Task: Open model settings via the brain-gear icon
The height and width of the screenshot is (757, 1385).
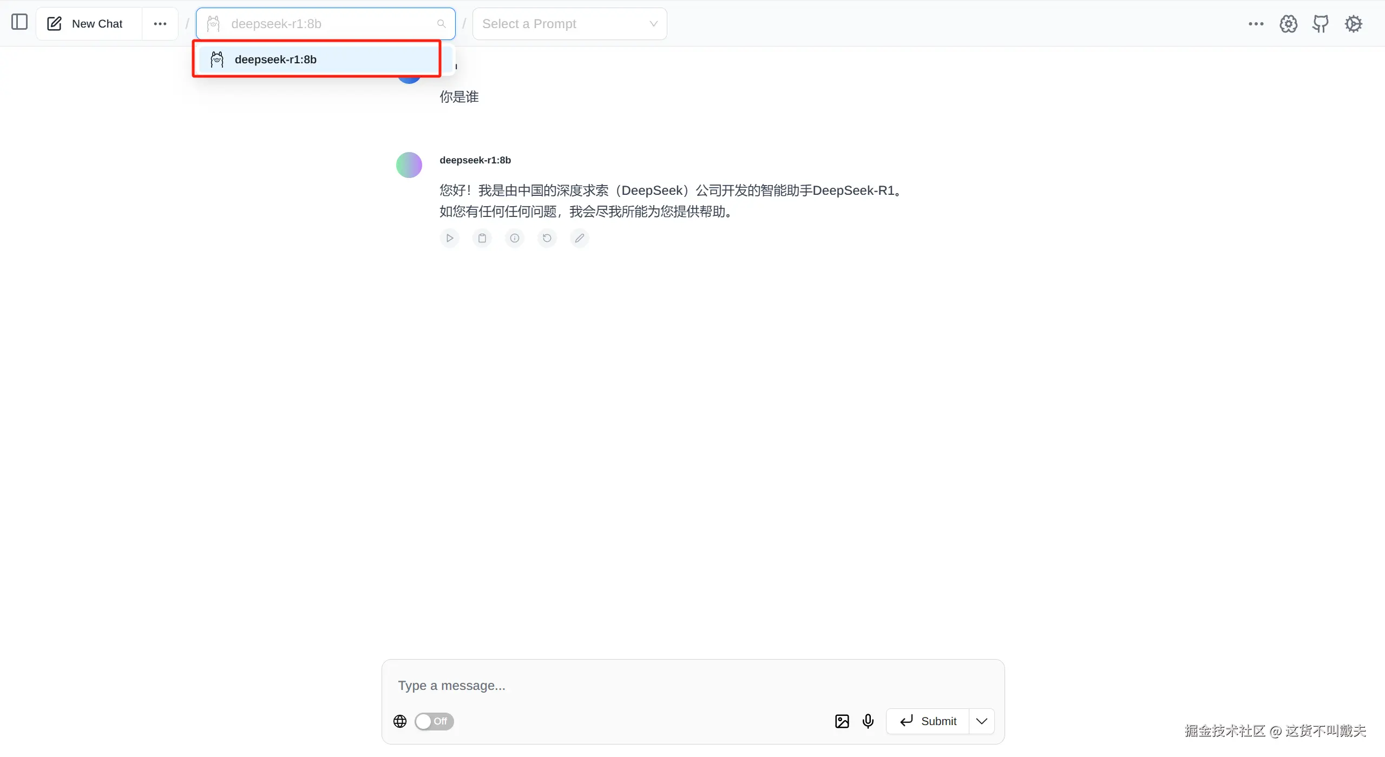Action: tap(1288, 24)
